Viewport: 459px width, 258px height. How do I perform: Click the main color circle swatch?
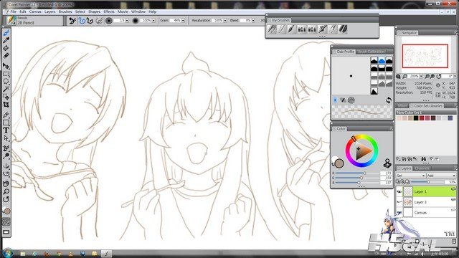[339, 163]
